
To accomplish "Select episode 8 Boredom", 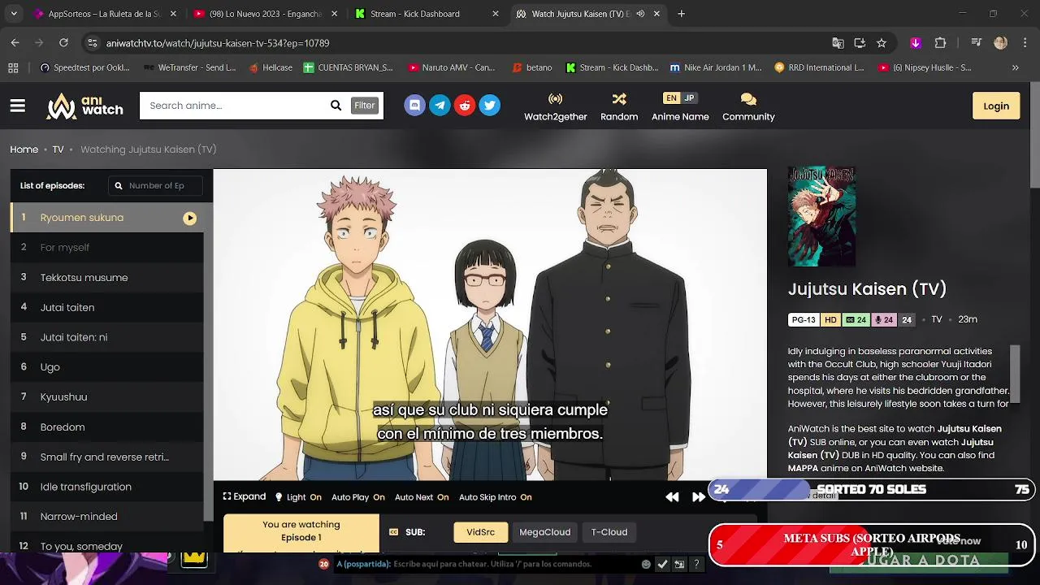I will click(x=106, y=427).
